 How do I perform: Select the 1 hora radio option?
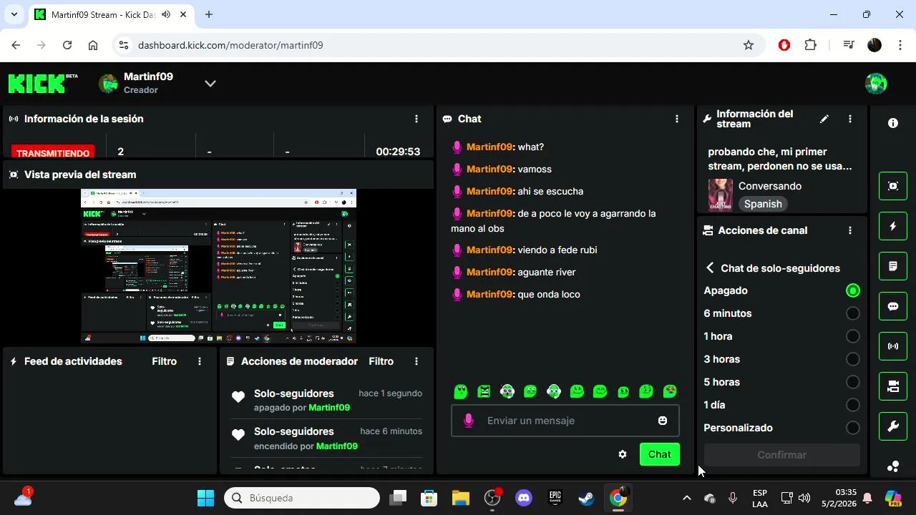852,336
